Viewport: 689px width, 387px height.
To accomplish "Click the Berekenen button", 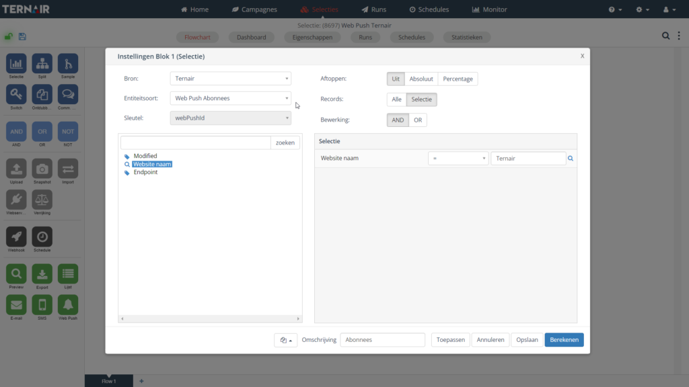I will [x=565, y=340].
